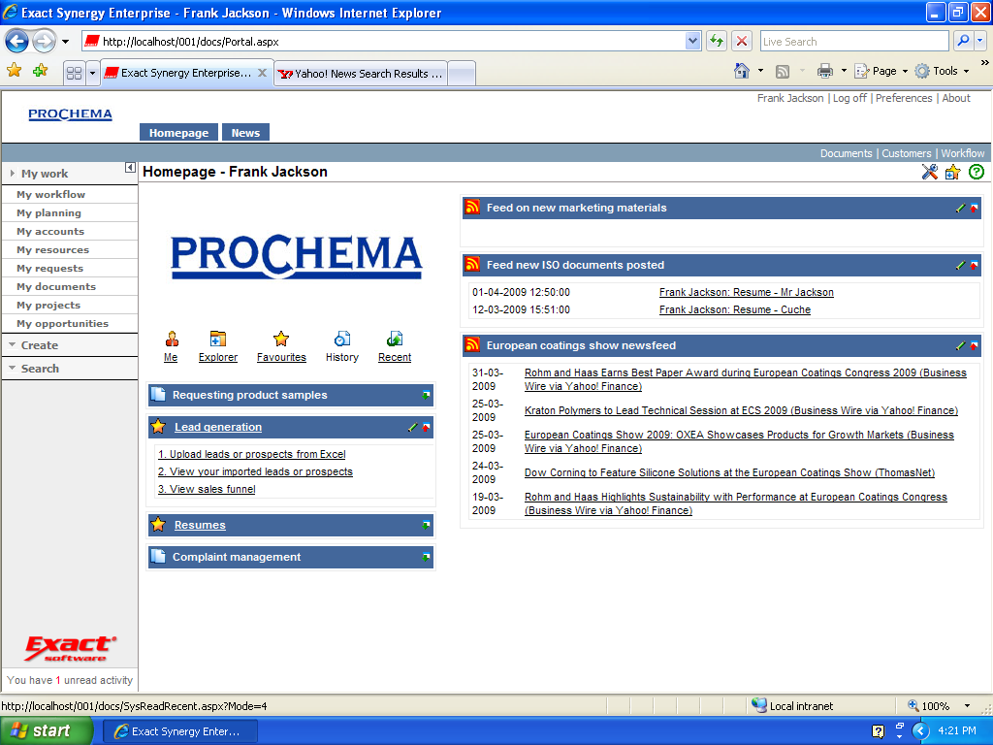The height and width of the screenshot is (745, 993).
Task: Open Upload leads or prospects from Excel
Action: (251, 454)
